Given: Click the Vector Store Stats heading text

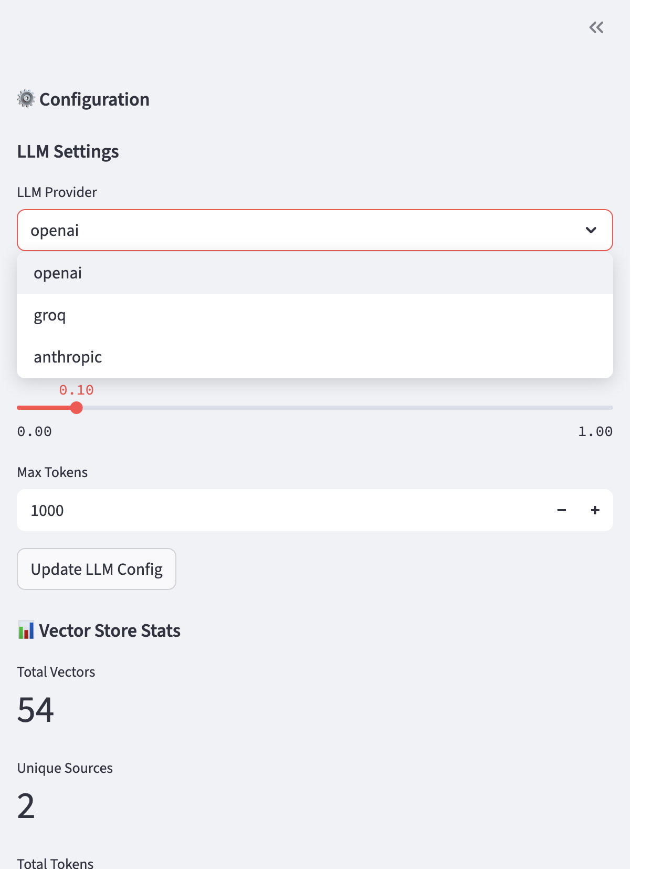Looking at the screenshot, I should pyautogui.click(x=110, y=630).
